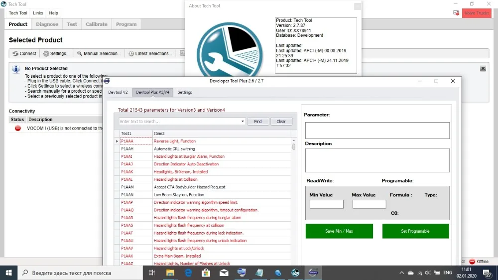Click the Test1 column header

point(136,134)
